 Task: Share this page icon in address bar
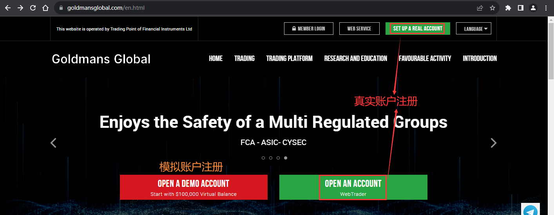click(480, 8)
